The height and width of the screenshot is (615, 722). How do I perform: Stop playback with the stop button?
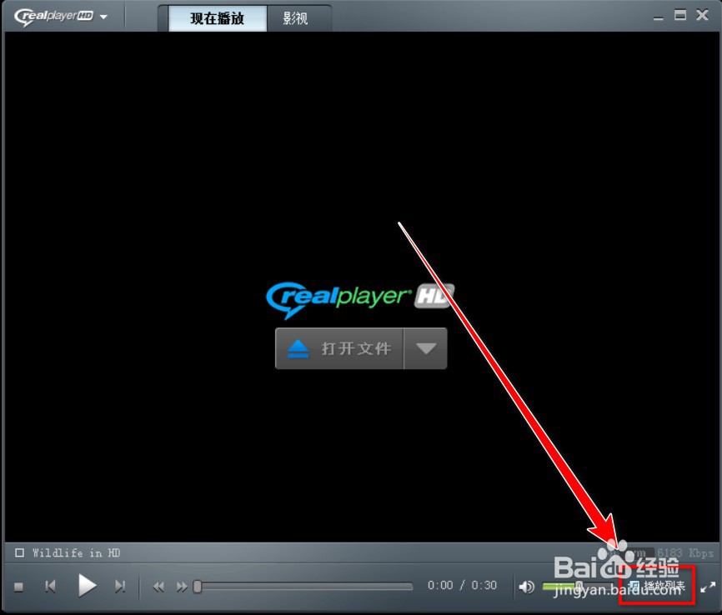[x=19, y=587]
